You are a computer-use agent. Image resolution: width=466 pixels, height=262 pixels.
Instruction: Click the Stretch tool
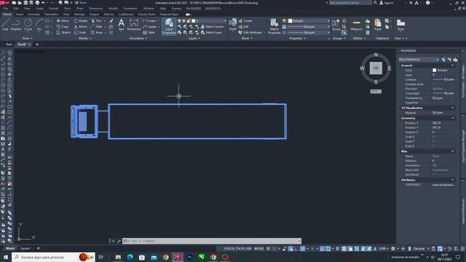click(x=63, y=32)
